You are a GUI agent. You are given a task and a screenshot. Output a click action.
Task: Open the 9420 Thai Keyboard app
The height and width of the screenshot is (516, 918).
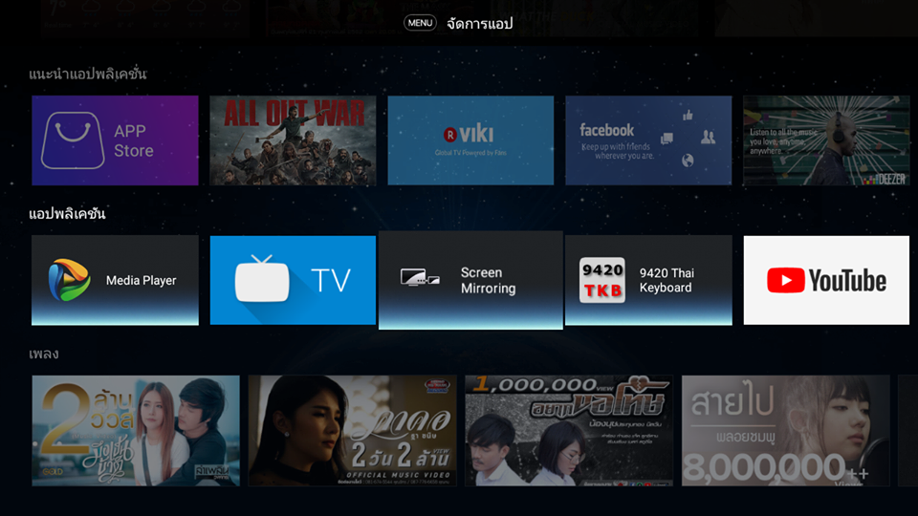[648, 280]
